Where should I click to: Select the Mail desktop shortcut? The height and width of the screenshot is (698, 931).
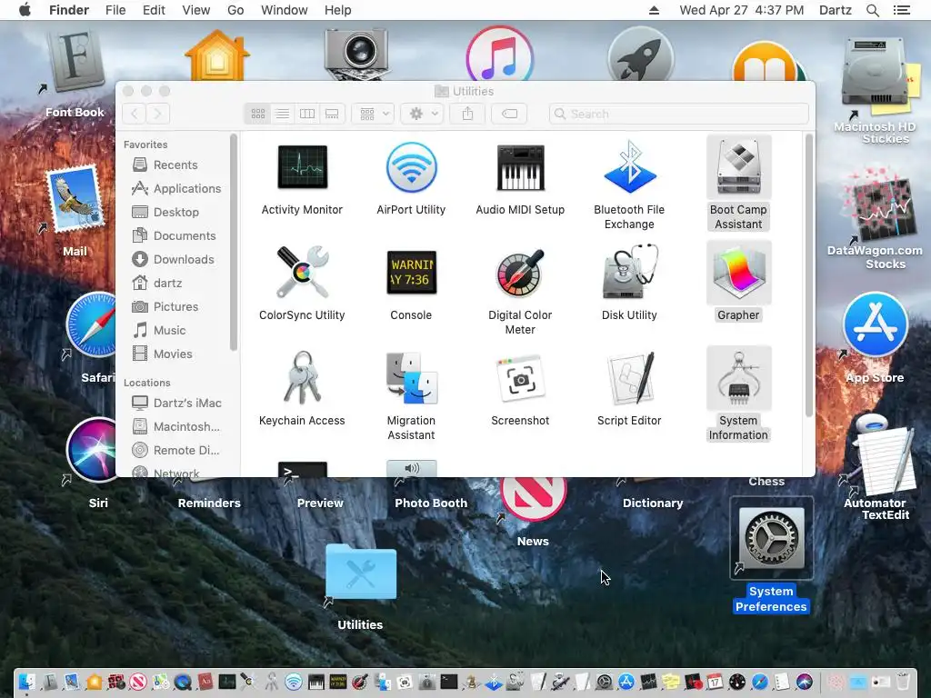pos(75,197)
